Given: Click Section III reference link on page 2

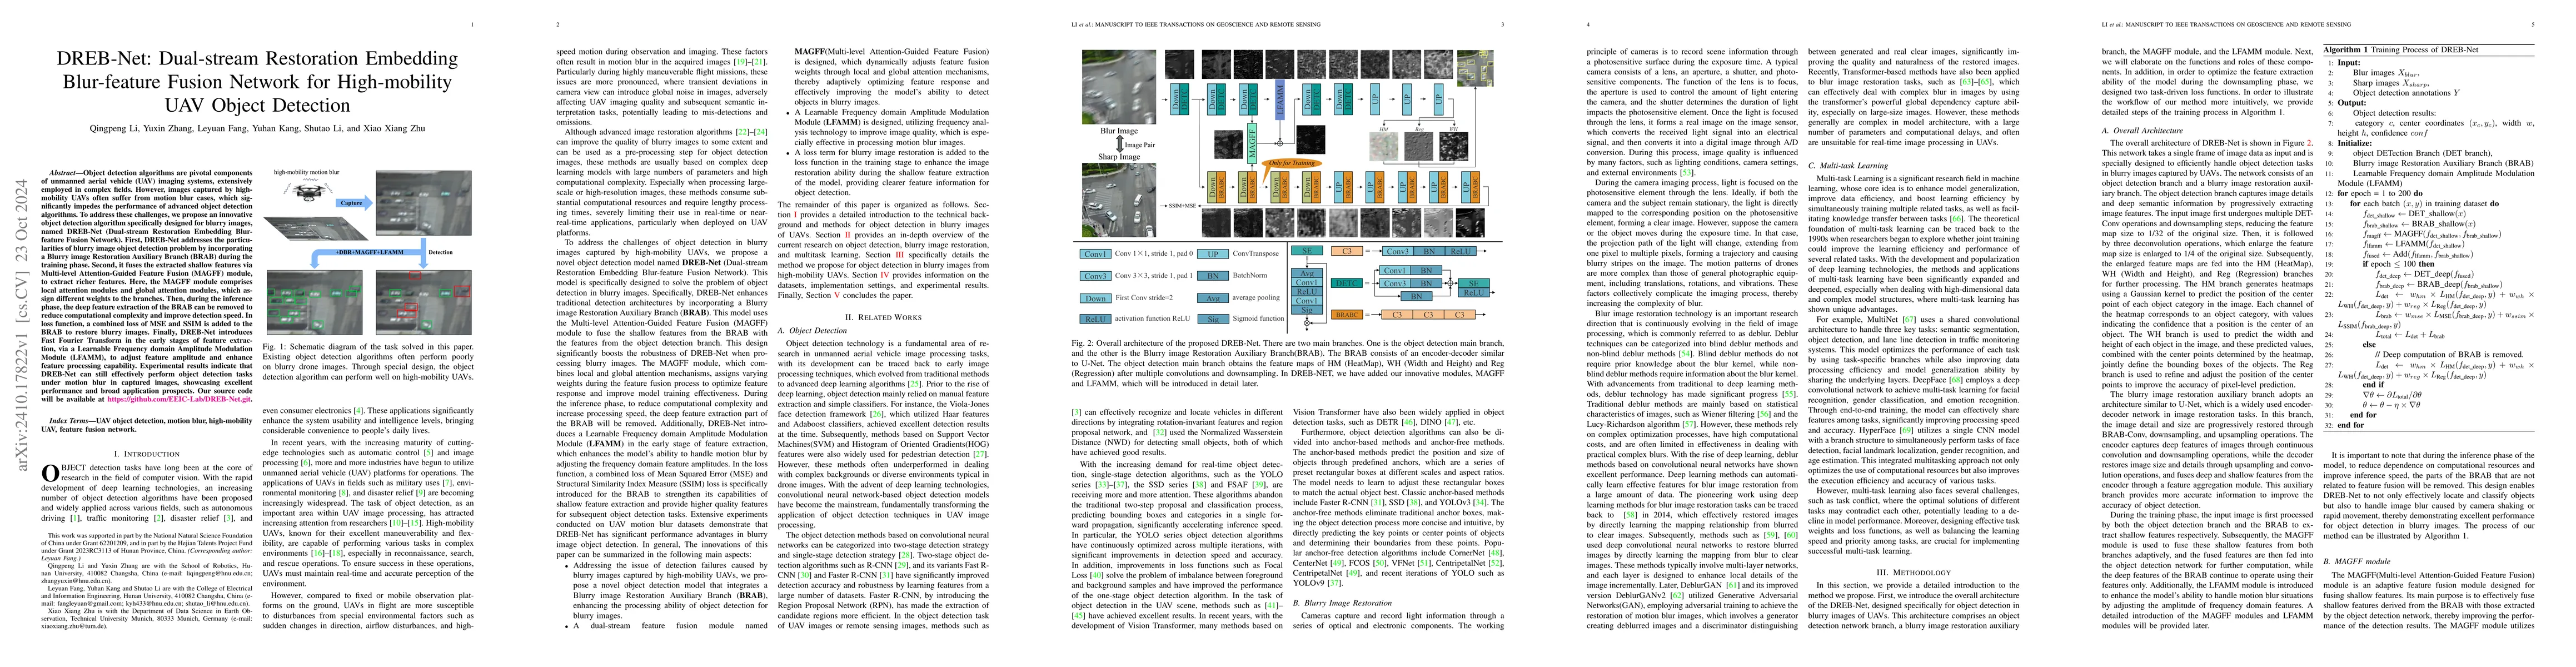Looking at the screenshot, I should tap(900, 255).
